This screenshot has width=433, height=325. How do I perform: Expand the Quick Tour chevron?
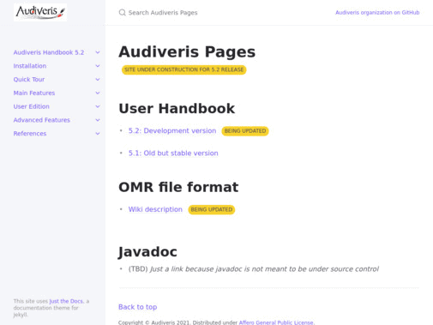[98, 79]
